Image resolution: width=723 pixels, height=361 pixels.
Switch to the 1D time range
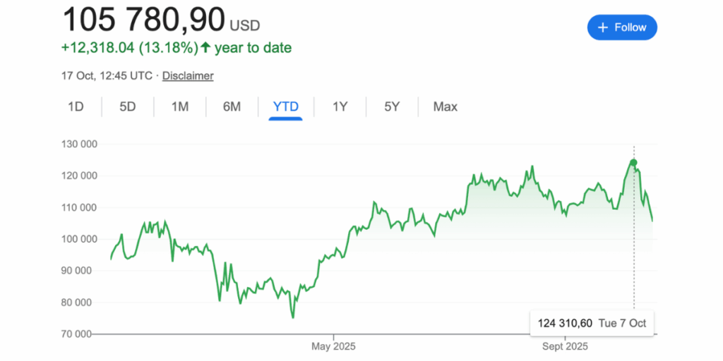[x=76, y=107]
